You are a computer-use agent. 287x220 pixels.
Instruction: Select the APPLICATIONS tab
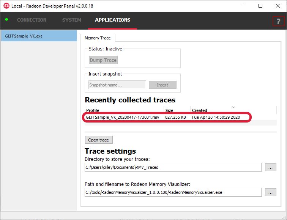click(x=112, y=20)
